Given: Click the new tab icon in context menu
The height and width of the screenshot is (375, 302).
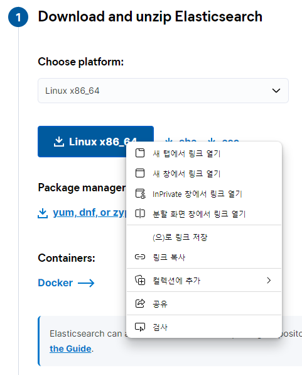Looking at the screenshot, I should click(x=140, y=153).
